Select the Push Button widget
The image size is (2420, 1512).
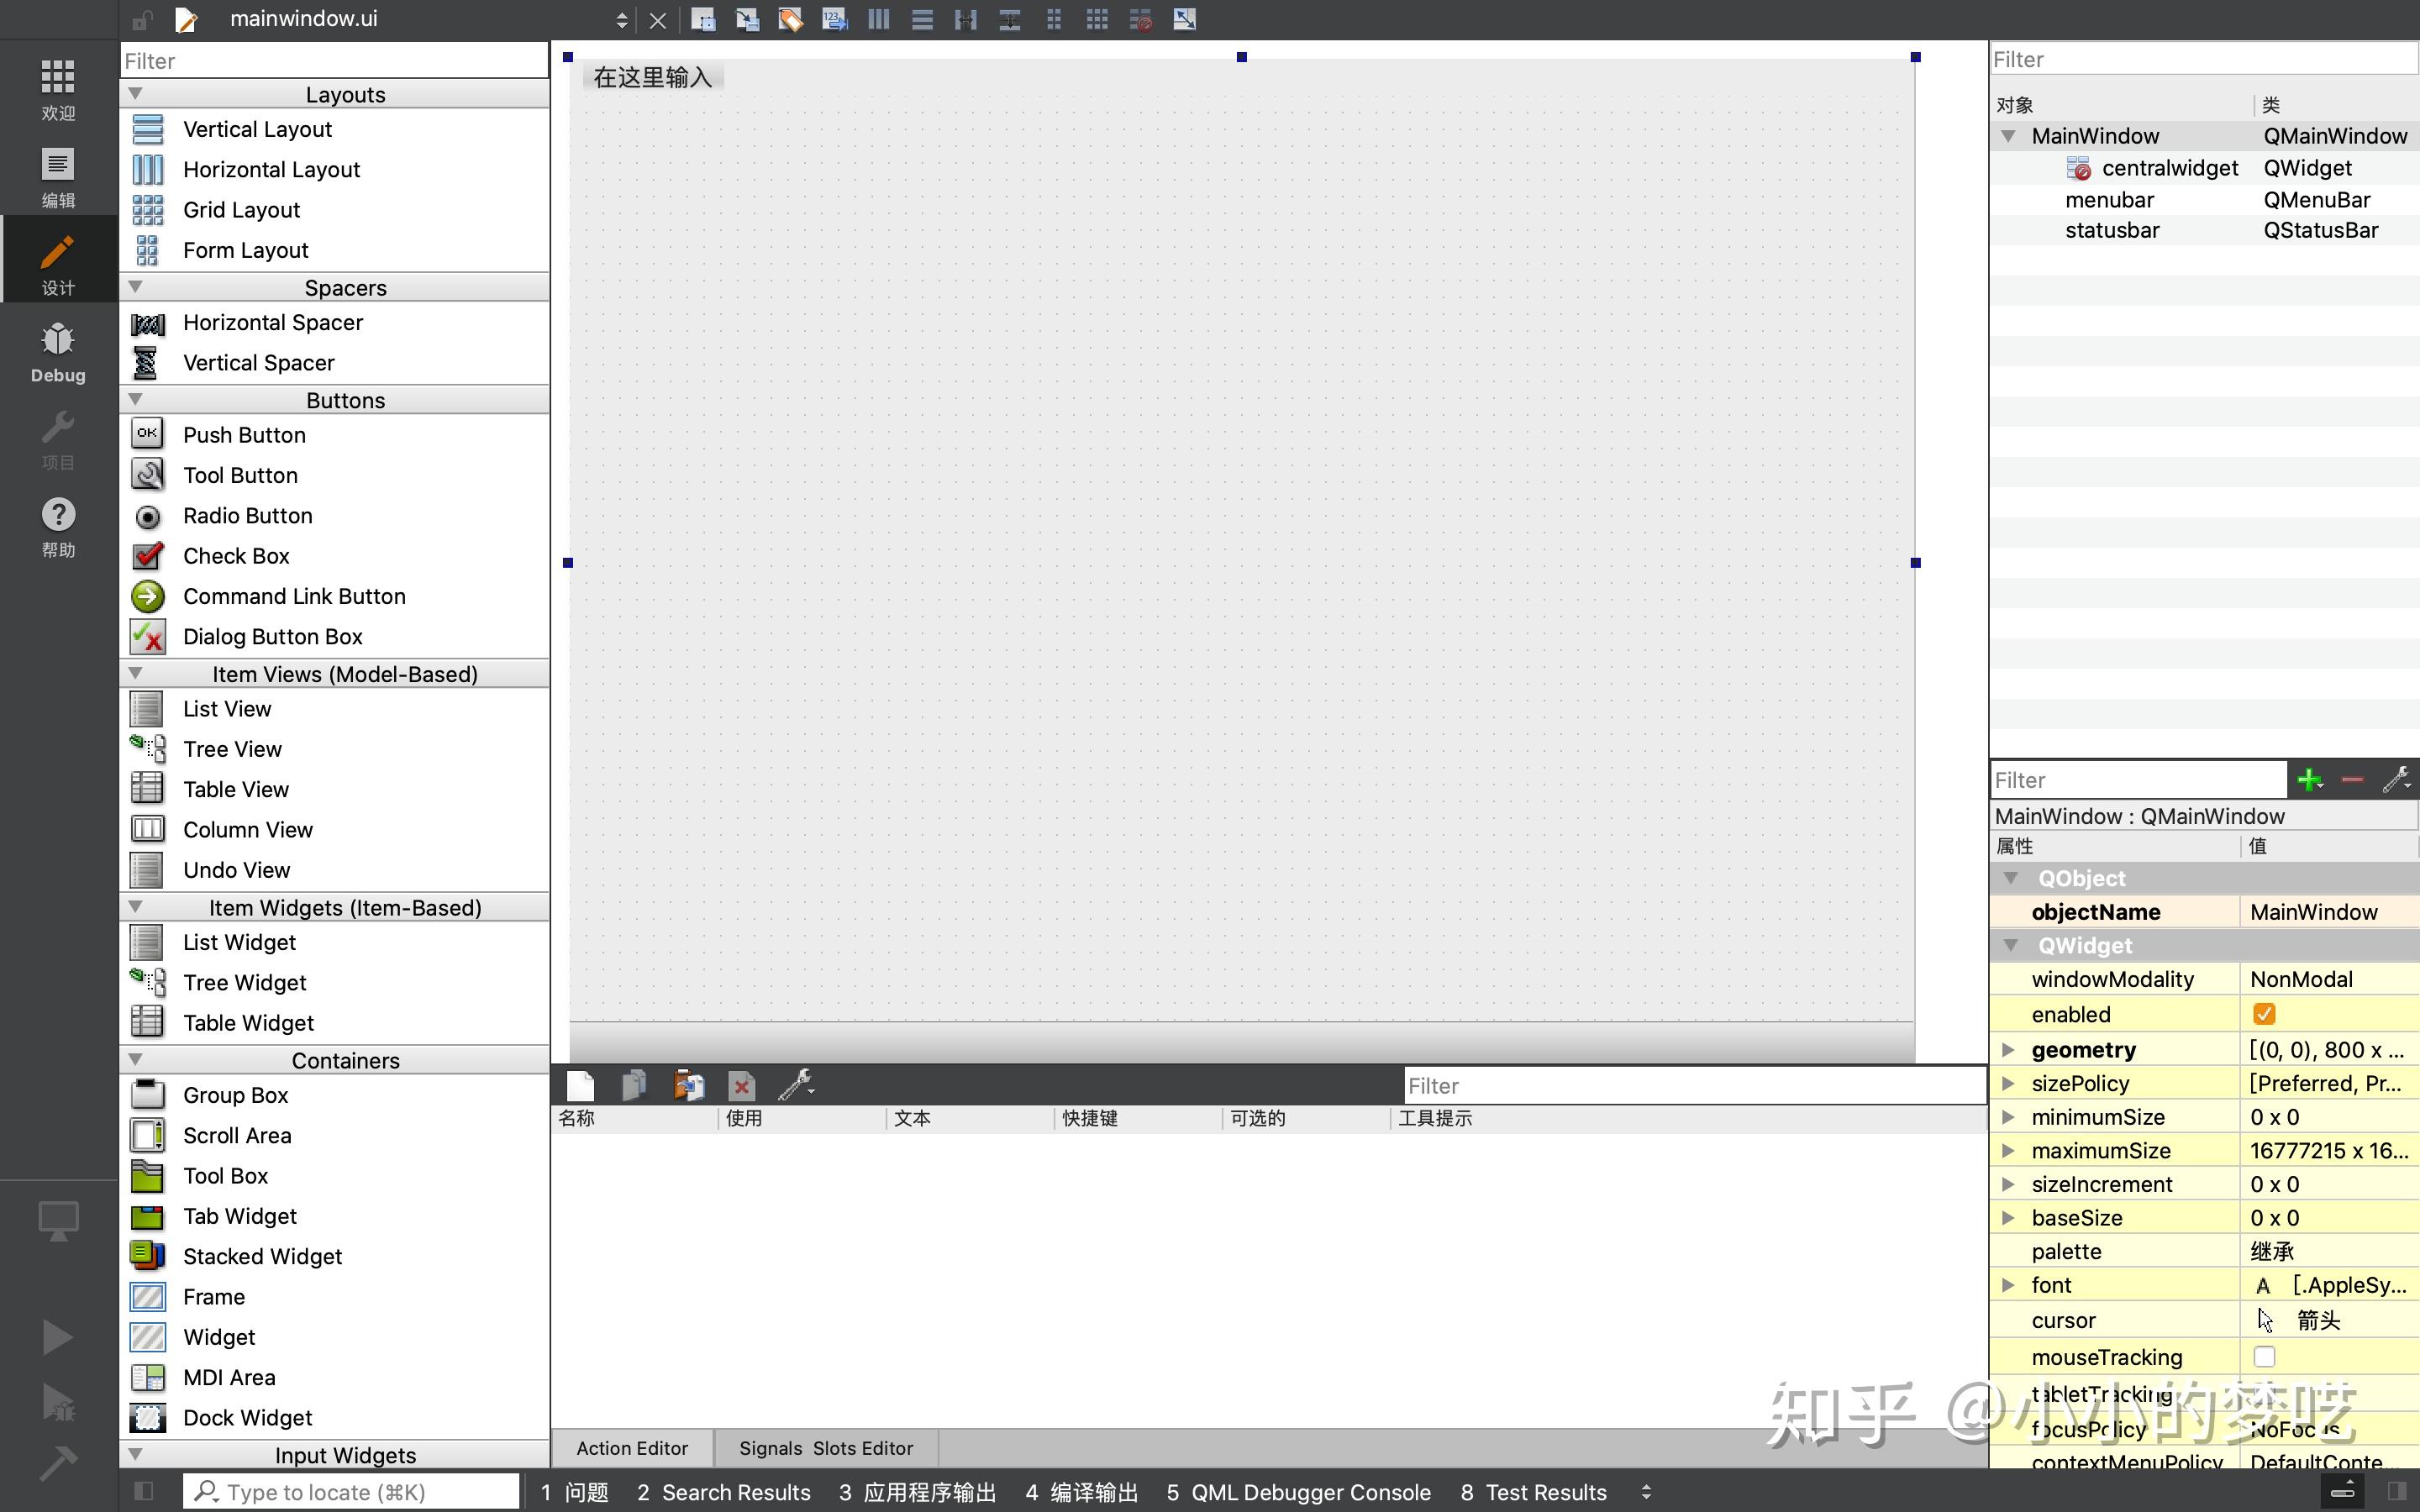(x=244, y=435)
